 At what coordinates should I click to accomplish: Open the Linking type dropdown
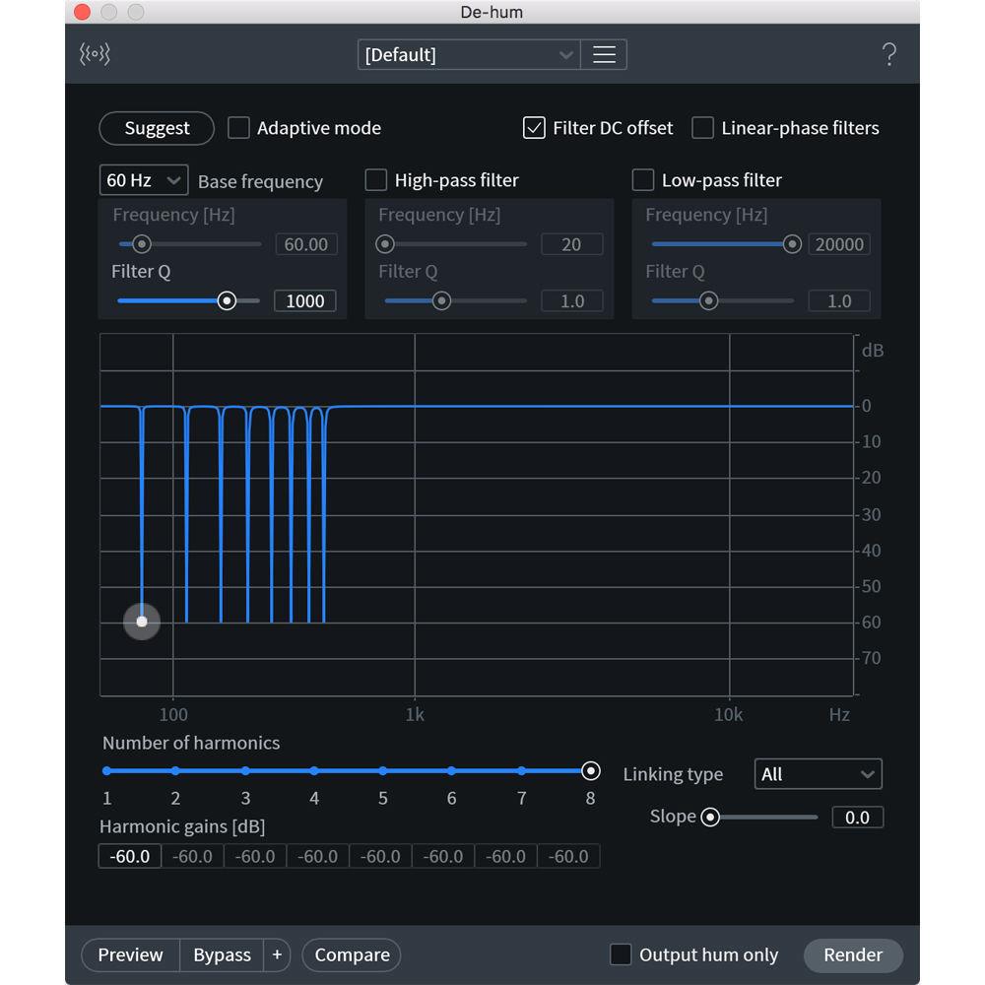(x=818, y=774)
